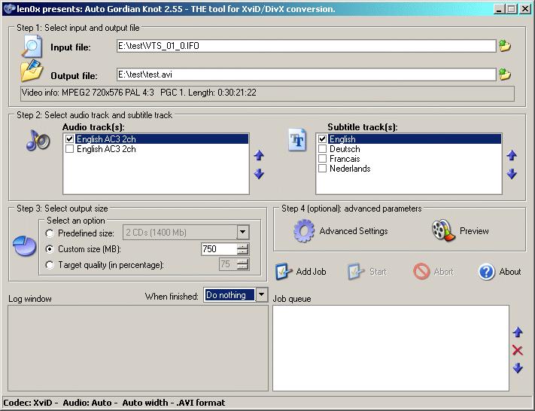
Task: Move selected subtitle track up
Action: click(512, 155)
